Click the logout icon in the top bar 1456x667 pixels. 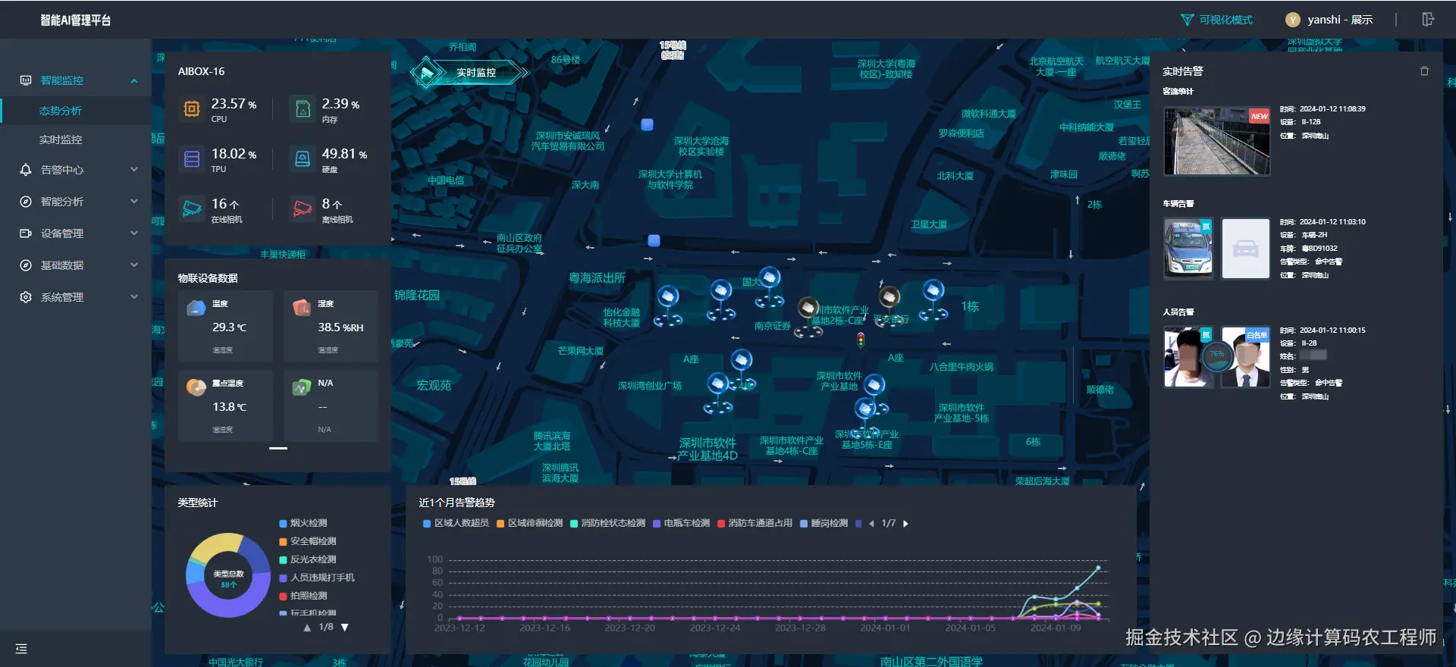click(1428, 20)
